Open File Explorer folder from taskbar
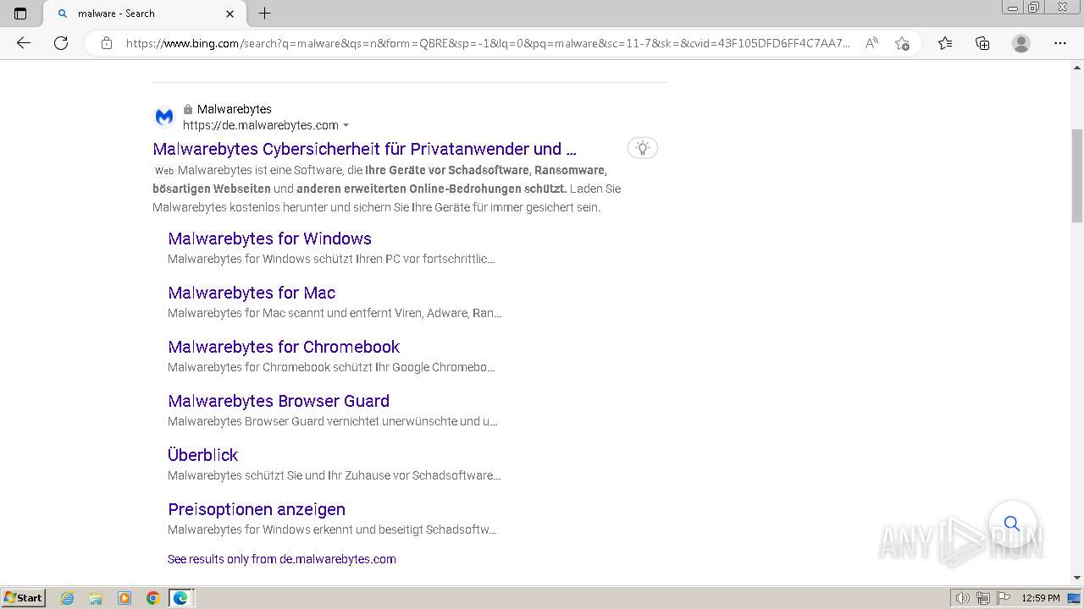This screenshot has width=1084, height=609. [96, 598]
